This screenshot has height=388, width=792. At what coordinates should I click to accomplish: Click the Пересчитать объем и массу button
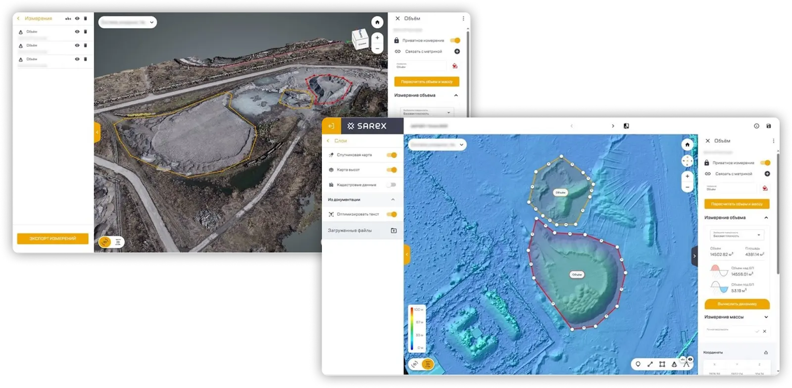(x=737, y=204)
